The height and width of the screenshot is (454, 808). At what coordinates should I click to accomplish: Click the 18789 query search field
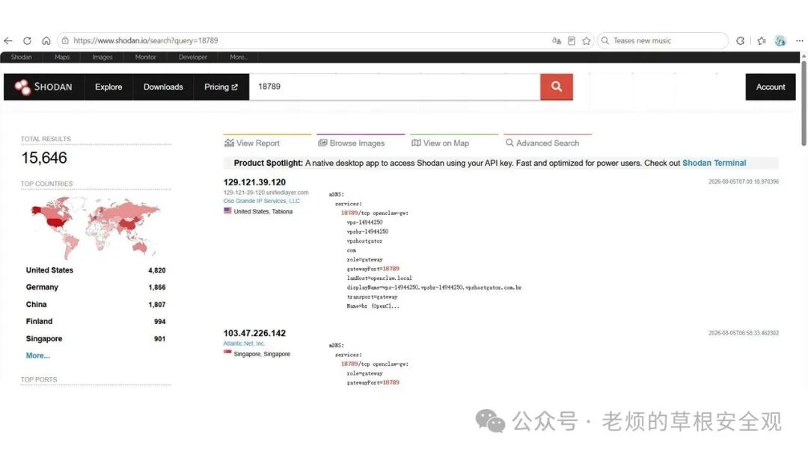395,87
